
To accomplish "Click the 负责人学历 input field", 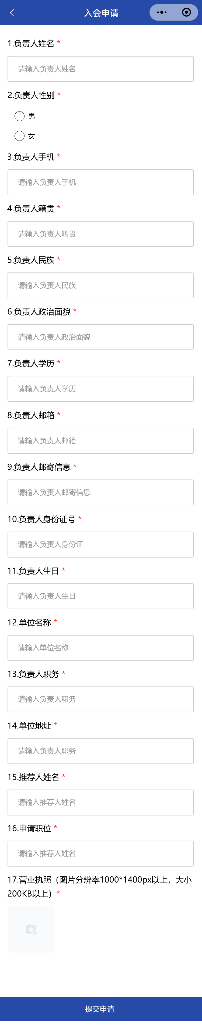I will pyautogui.click(x=100, y=389).
